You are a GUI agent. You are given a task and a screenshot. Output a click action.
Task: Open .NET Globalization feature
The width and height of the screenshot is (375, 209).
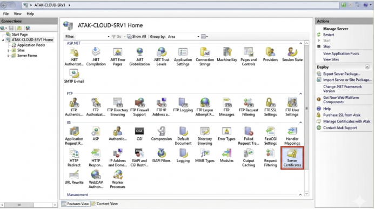(x=139, y=57)
